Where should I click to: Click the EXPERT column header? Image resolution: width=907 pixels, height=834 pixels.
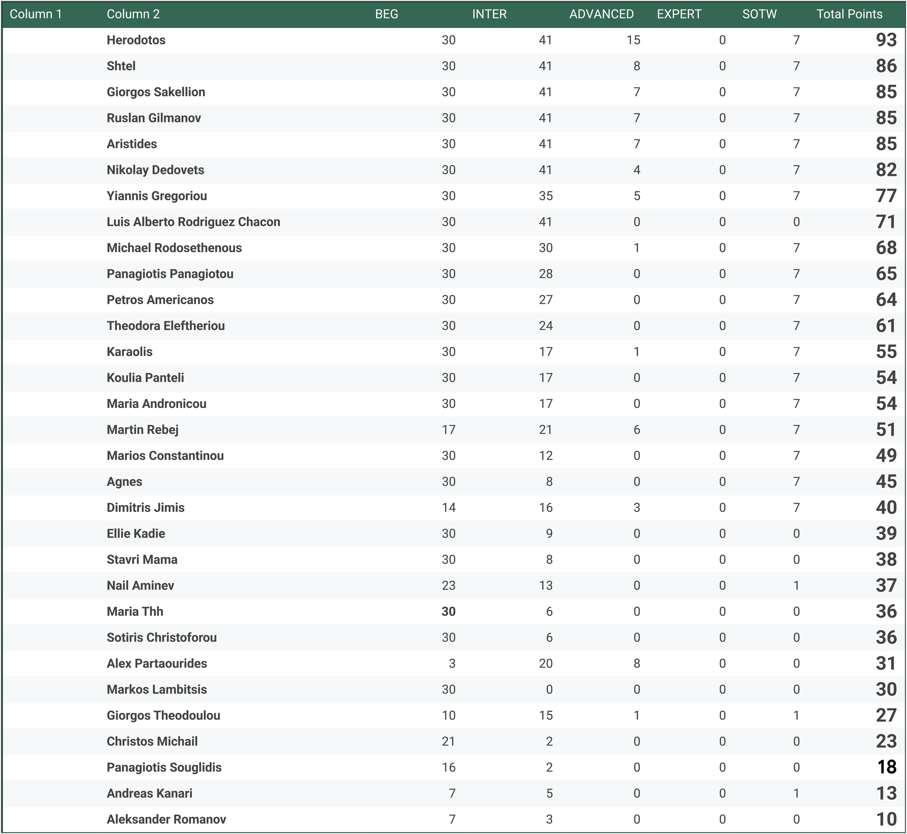coord(679,14)
